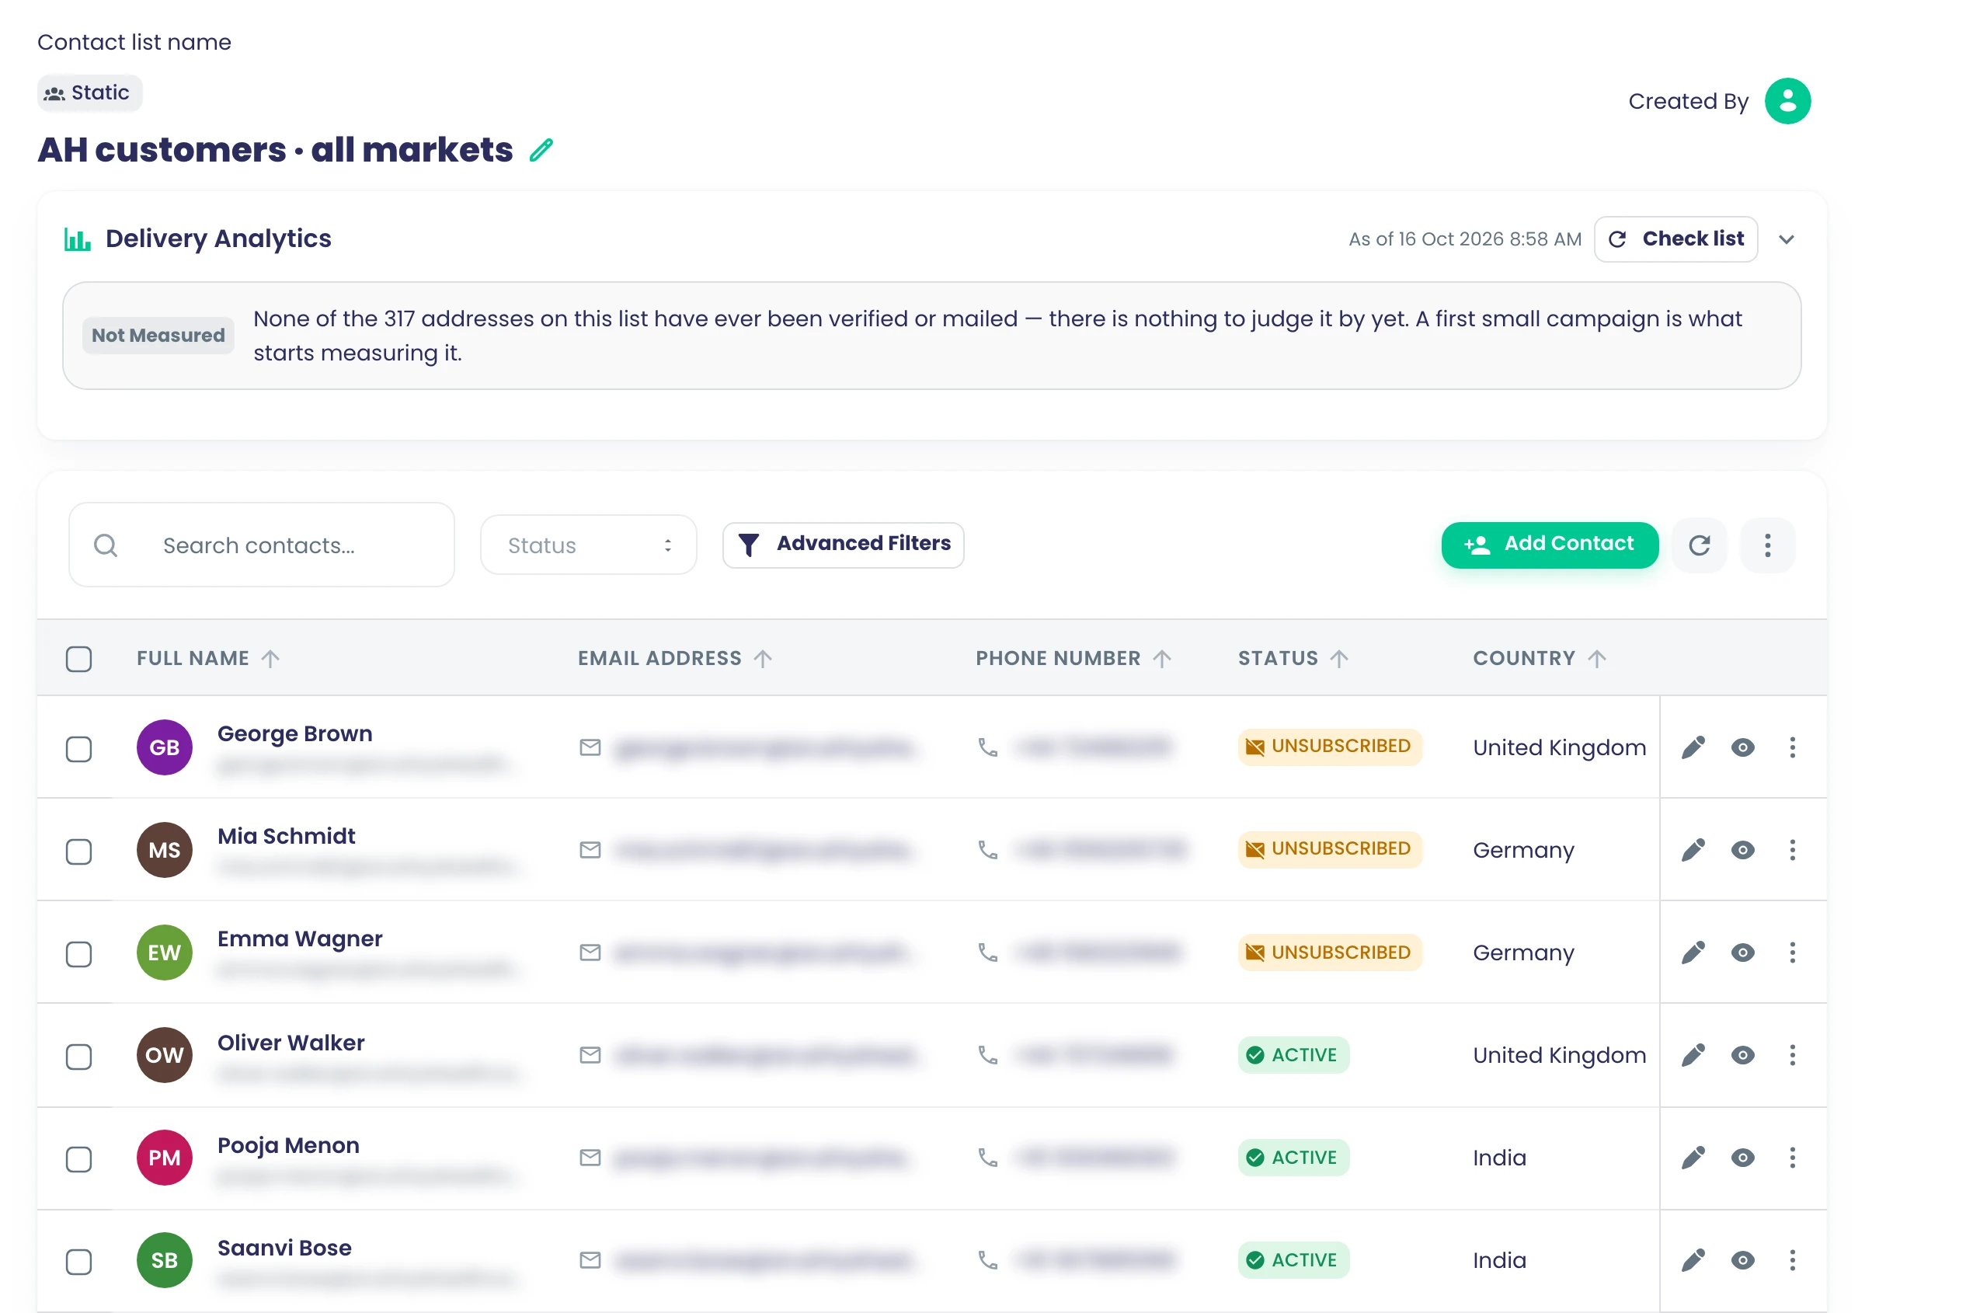Sort by Country column
Screen dimensions: 1973x1313
pyautogui.click(x=1540, y=658)
